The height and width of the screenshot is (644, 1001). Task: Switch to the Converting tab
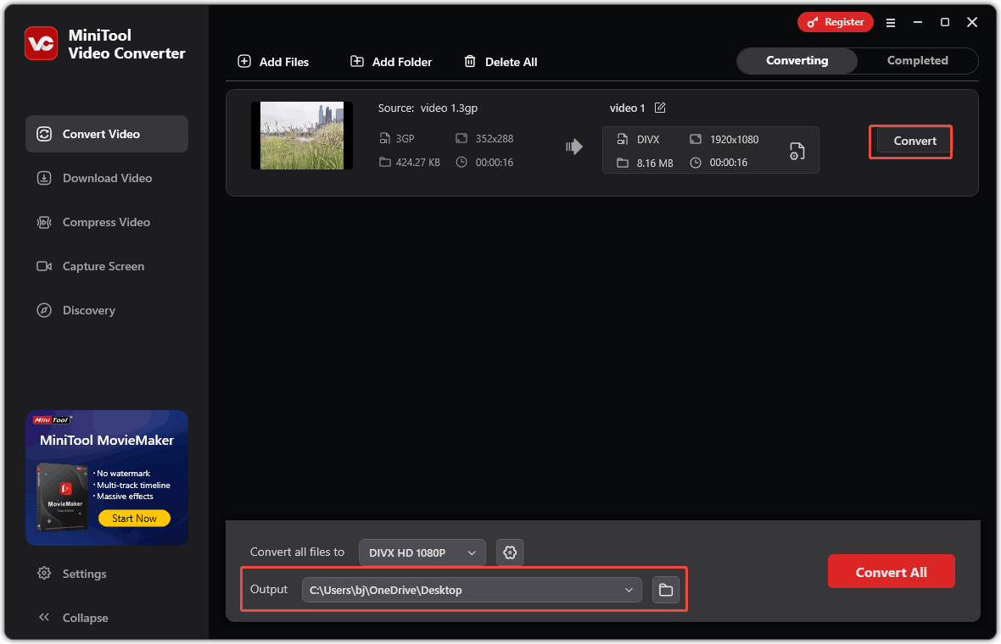click(x=797, y=60)
